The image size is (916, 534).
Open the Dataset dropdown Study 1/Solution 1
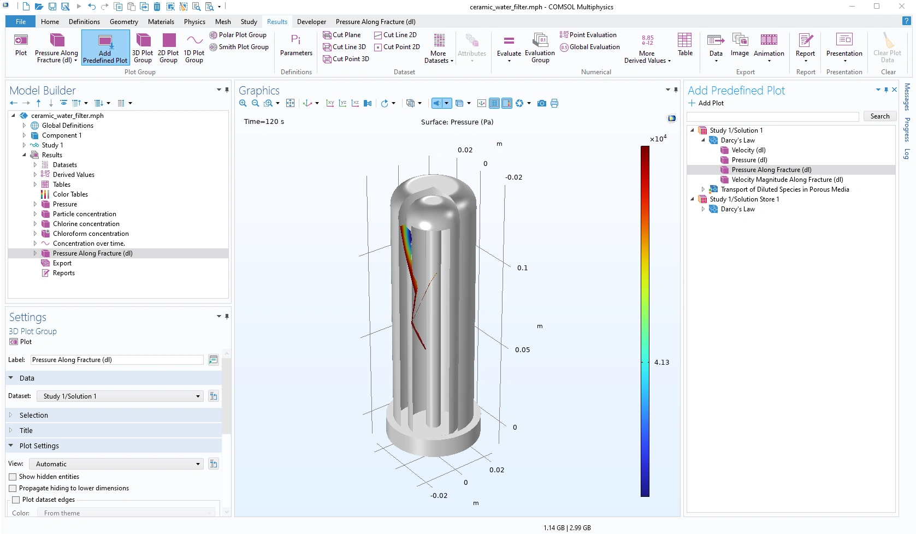pos(120,396)
